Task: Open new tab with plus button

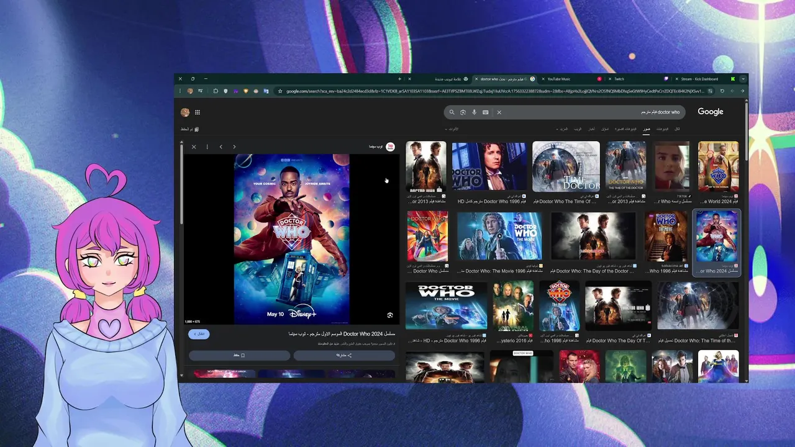Action: [x=399, y=79]
